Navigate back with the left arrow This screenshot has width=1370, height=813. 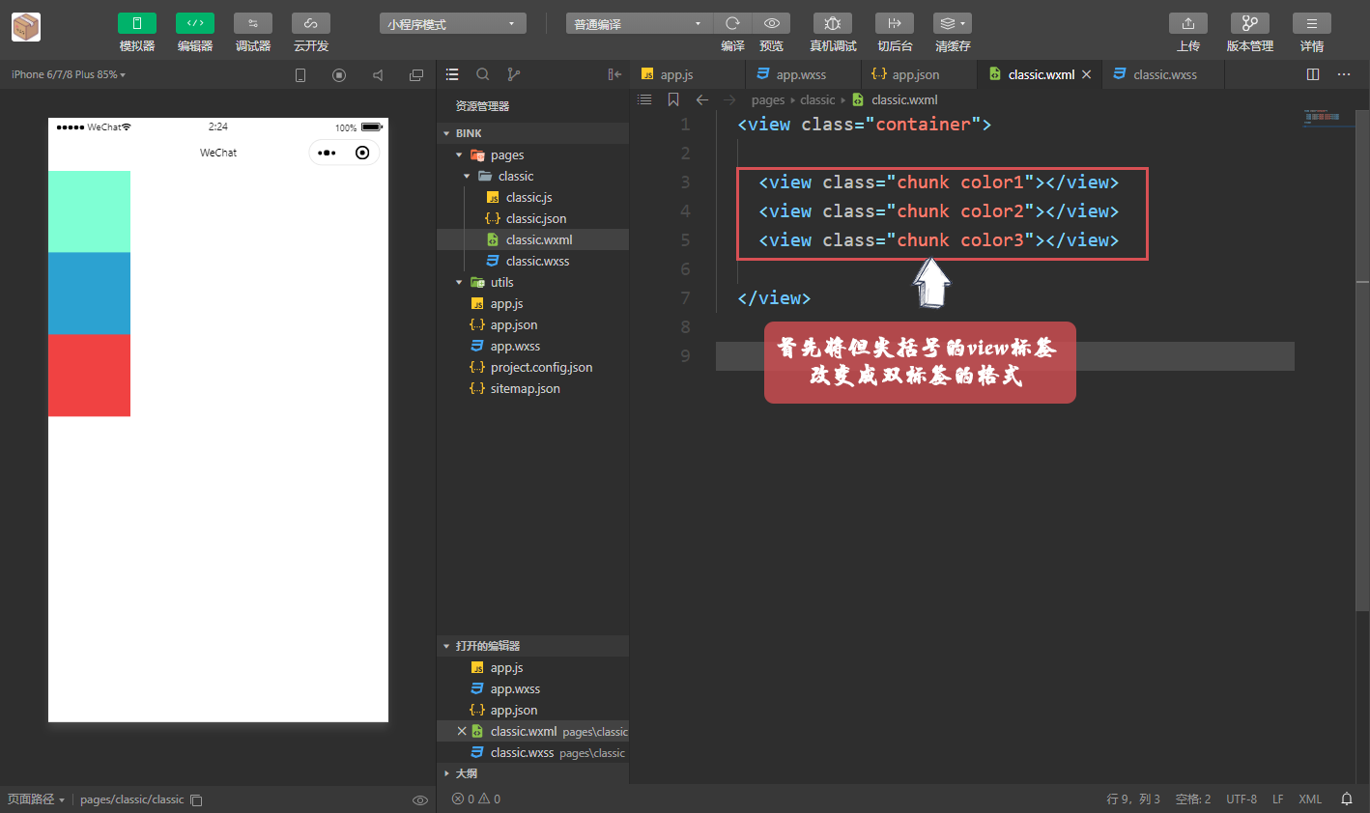(702, 99)
